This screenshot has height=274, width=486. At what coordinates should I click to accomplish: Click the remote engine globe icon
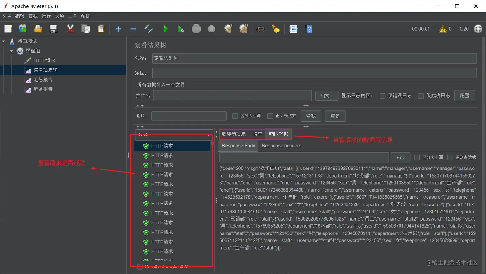coord(478,29)
